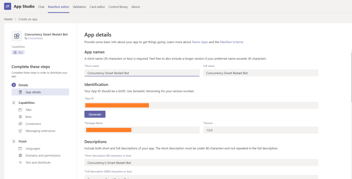Focus the Version field showing 1.0.0
Screen dimensions: 352x179
(x=260, y=130)
